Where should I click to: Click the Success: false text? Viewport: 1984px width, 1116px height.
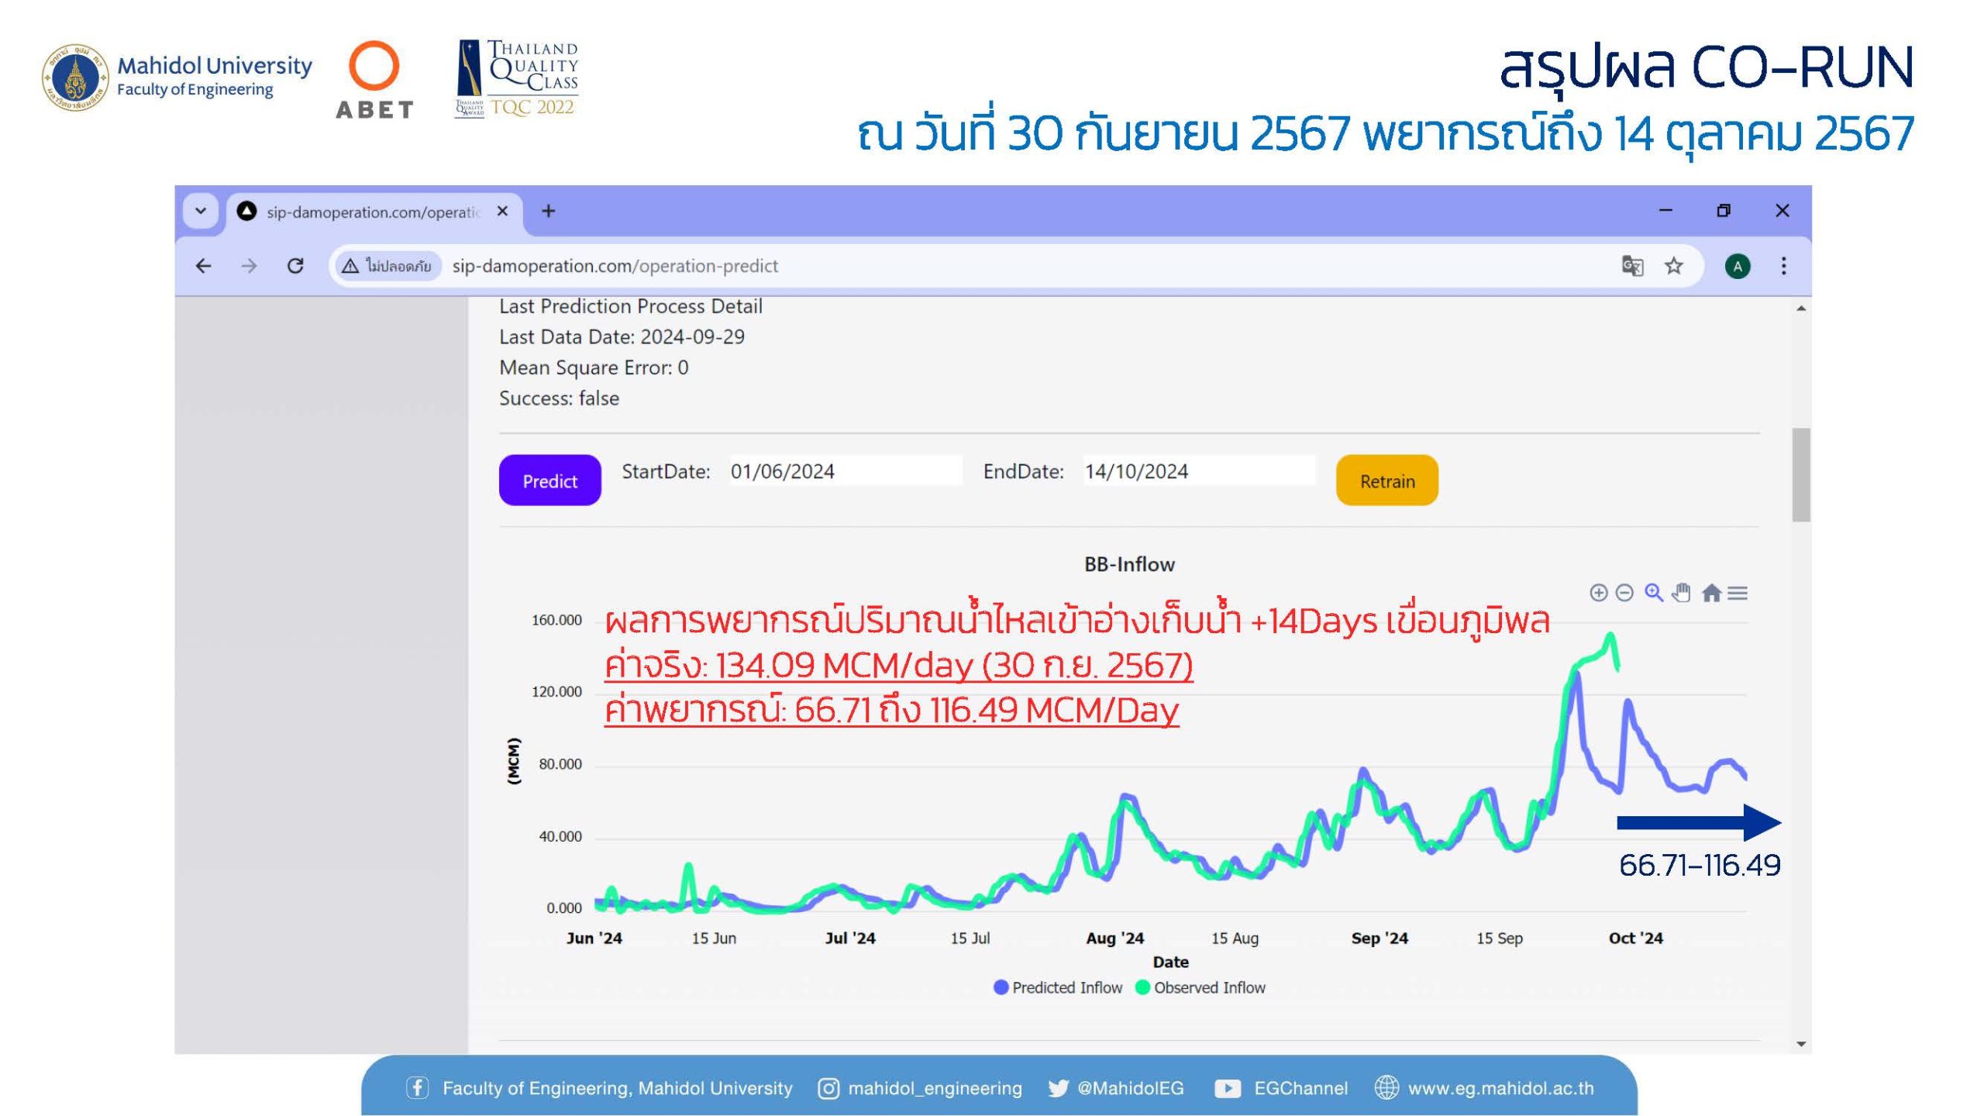559,398
